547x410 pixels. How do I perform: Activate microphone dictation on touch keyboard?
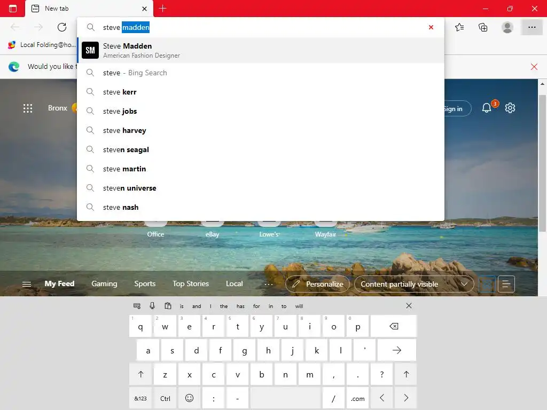click(x=152, y=306)
